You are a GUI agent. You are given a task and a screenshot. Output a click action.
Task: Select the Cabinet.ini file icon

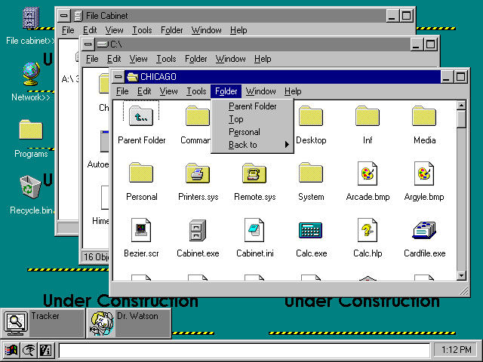pyautogui.click(x=254, y=230)
